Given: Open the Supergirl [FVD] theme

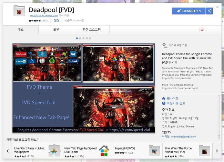Looking at the screenshot, I should [124, 148].
